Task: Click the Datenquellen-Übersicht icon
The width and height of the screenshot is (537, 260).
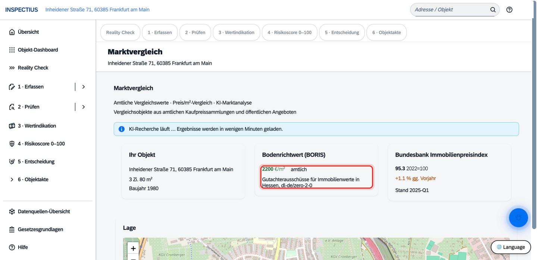Action: click(12, 212)
